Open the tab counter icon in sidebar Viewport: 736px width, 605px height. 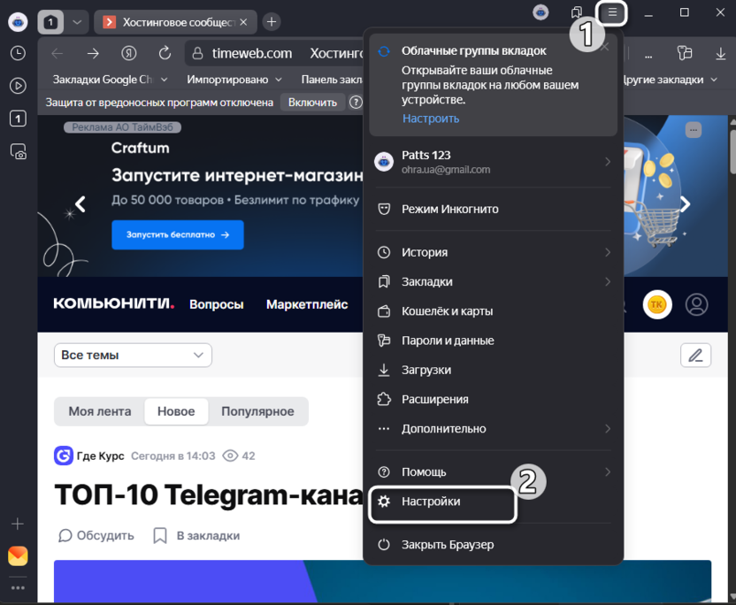point(18,119)
